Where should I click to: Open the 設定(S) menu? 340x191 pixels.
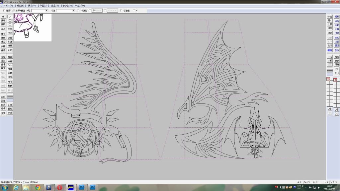point(55,6)
